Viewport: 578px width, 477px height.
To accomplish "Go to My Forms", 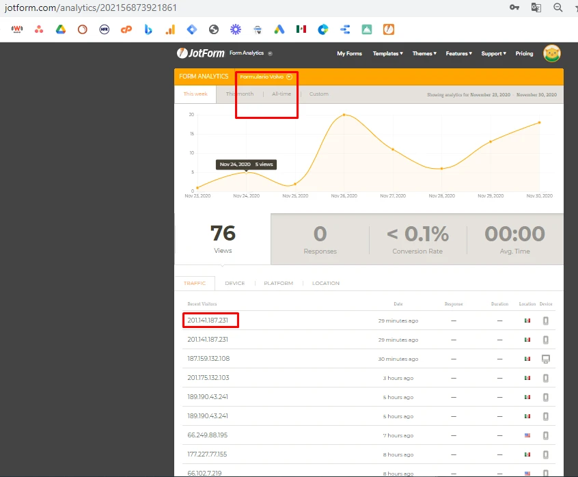I will tap(349, 53).
